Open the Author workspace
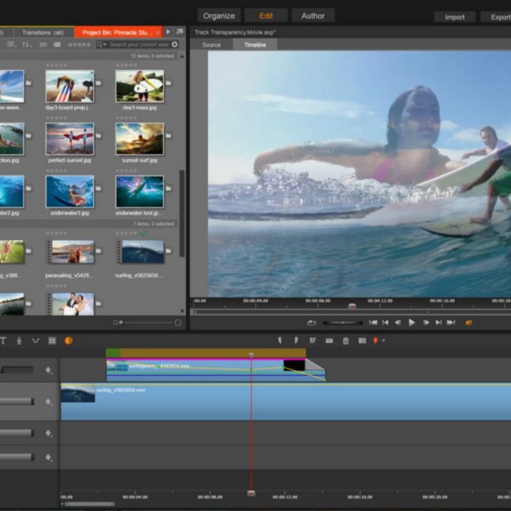This screenshot has height=511, width=511. coord(313,16)
